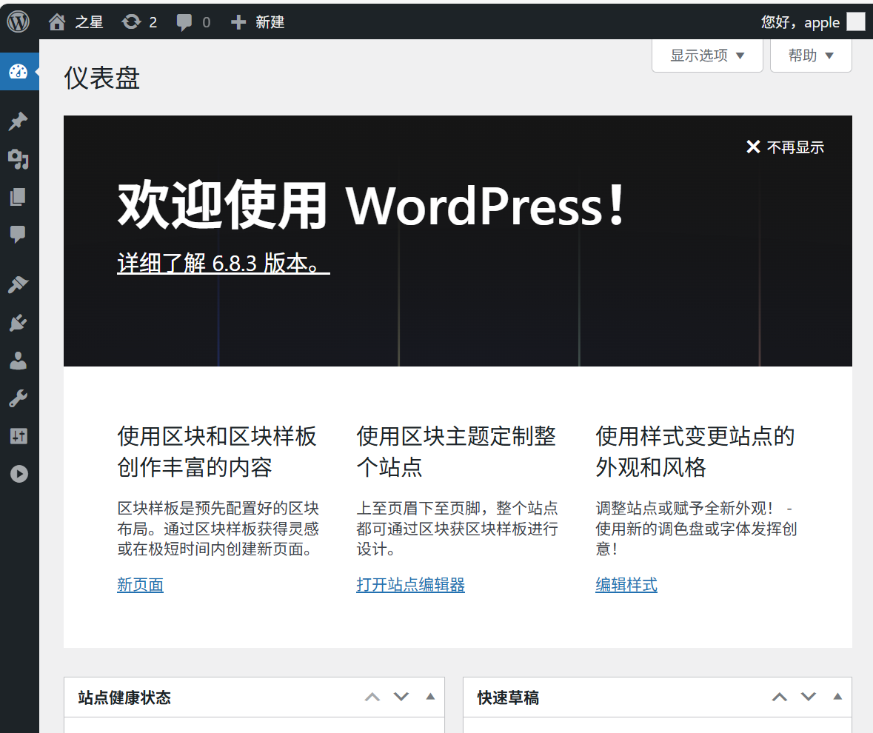The height and width of the screenshot is (733, 873).
Task: Expand the 帮助 dropdown
Action: click(x=811, y=56)
